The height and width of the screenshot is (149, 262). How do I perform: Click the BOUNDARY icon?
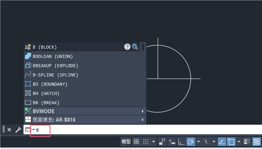pyautogui.click(x=28, y=84)
